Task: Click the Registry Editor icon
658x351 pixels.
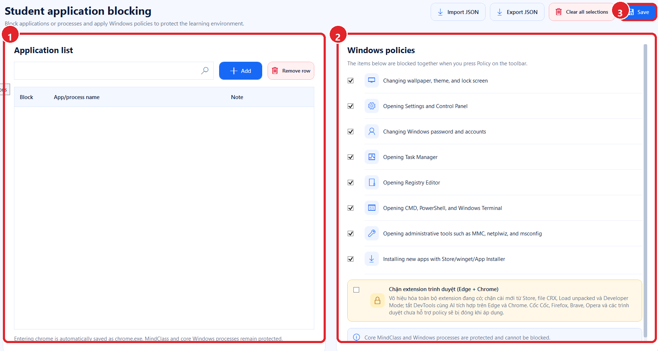Action: pyautogui.click(x=372, y=182)
